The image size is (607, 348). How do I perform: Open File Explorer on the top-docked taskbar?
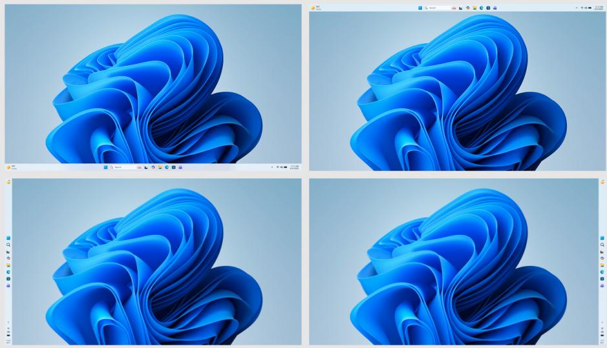(474, 8)
